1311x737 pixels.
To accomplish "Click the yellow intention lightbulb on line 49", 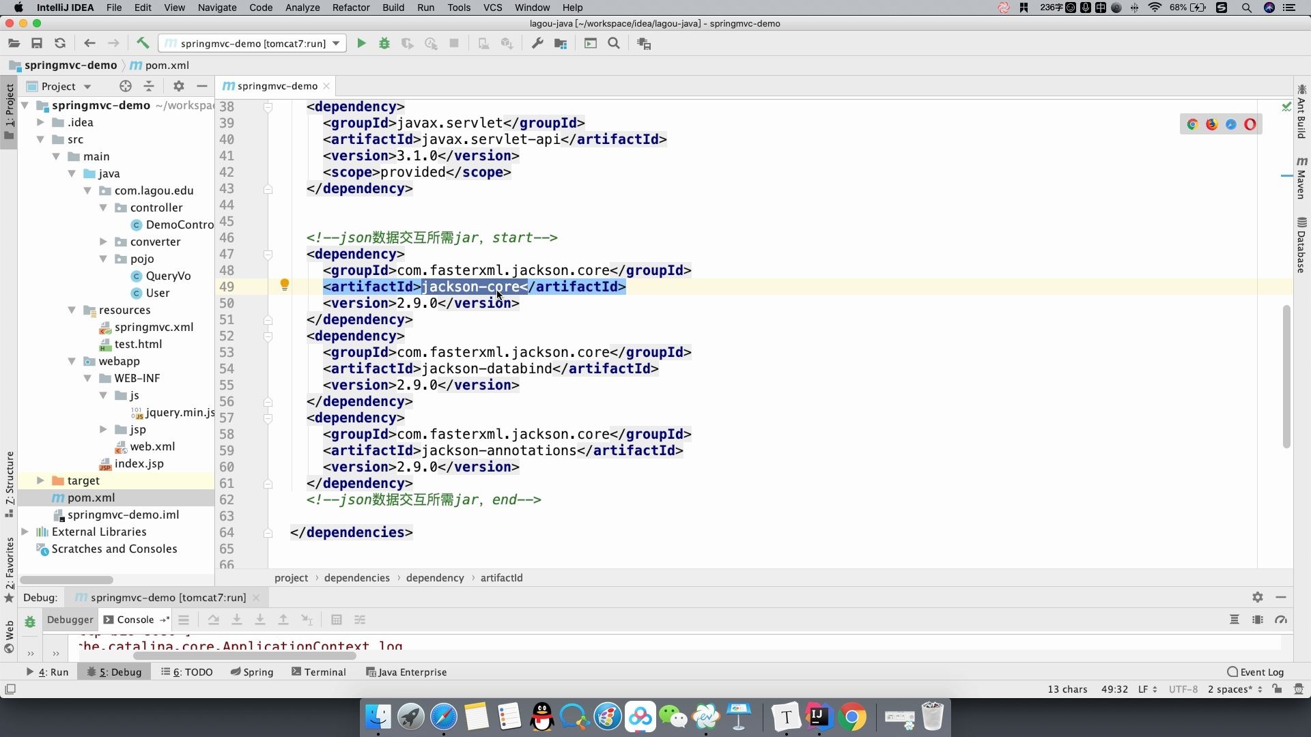I will pyautogui.click(x=285, y=285).
